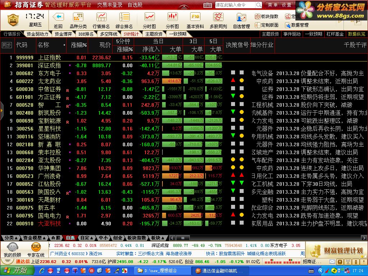Open 杠杆基金 right tab

tap(335, 34)
